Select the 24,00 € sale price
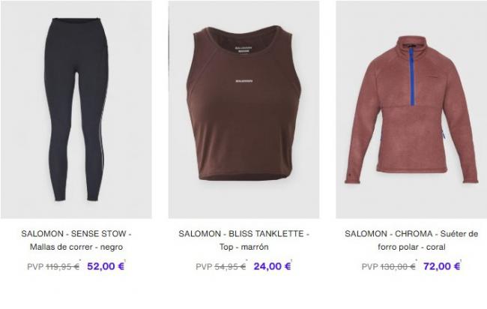The width and height of the screenshot is (487, 309). click(273, 266)
